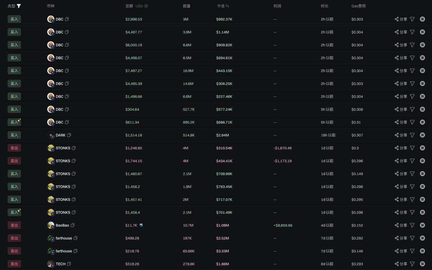The height and width of the screenshot is (270, 432).
Task: Click the farthouse $219.78 row token icon
Action: (x=51, y=251)
